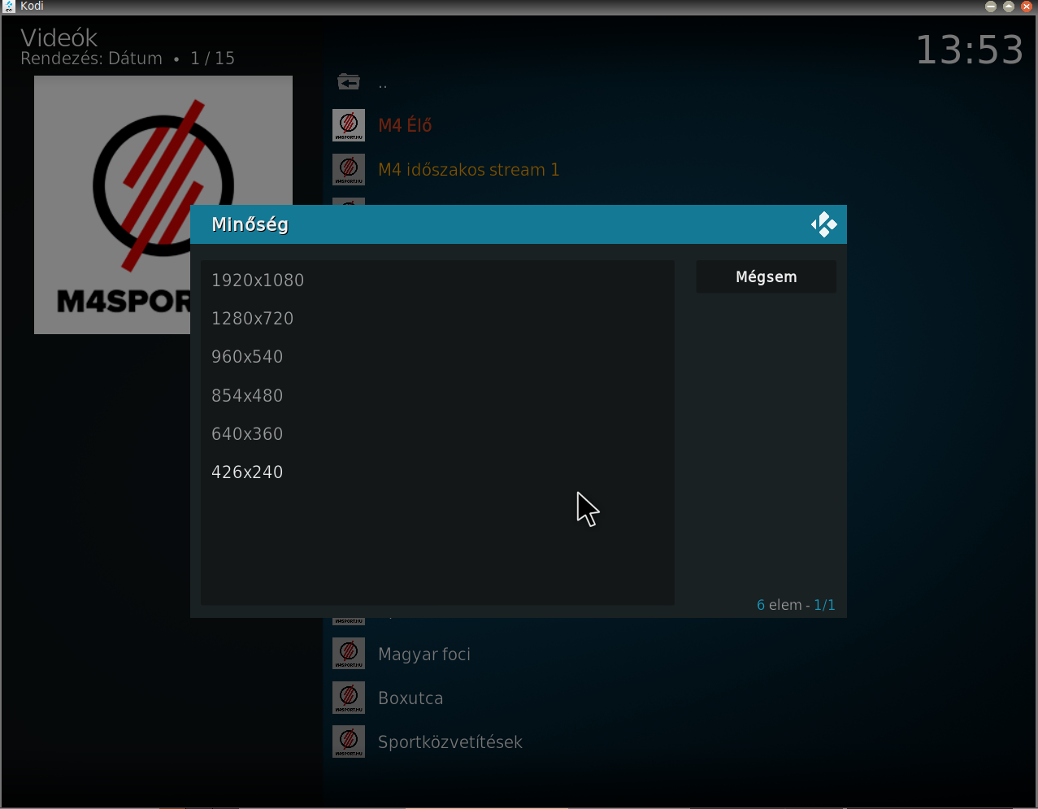Click the M4 Élő item icon
Screen dimensions: 1038x809
point(349,125)
